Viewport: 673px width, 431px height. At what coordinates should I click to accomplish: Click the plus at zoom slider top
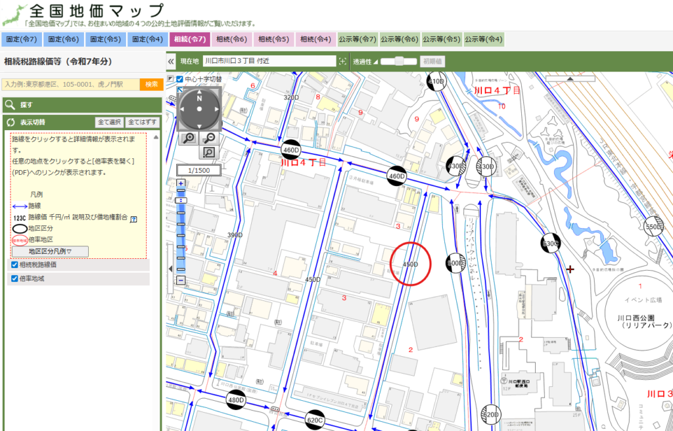(181, 183)
